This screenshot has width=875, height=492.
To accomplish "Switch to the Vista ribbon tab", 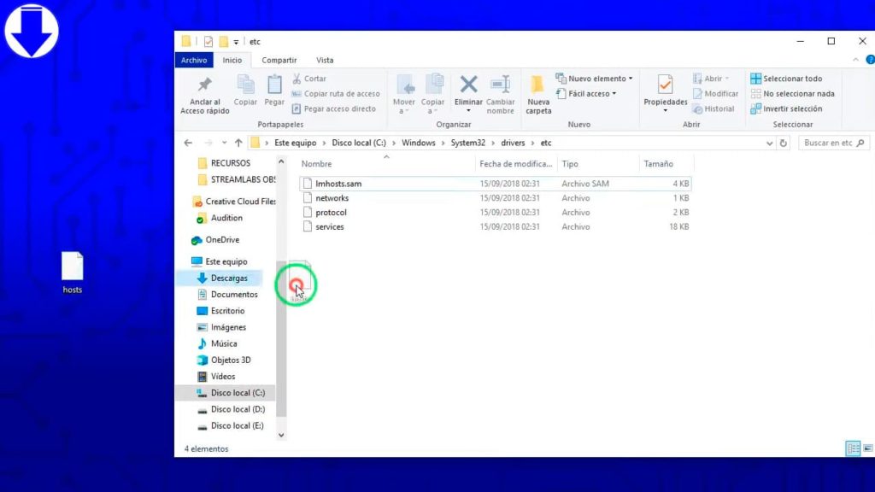I will 325,61.
